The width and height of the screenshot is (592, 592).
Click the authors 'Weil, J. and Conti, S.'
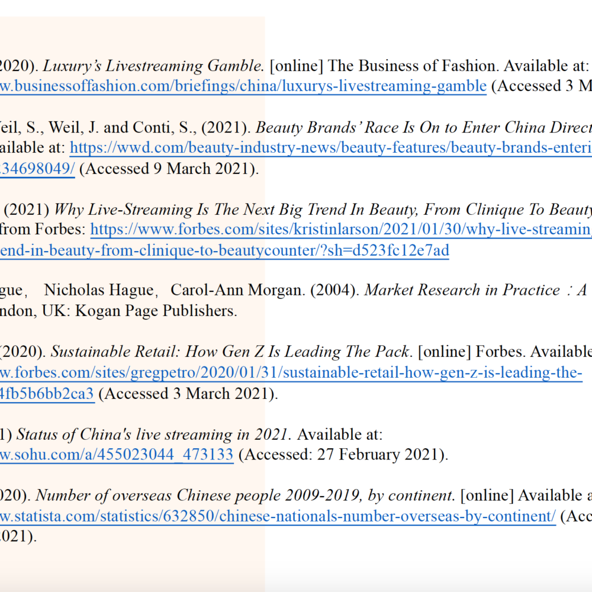tap(121, 128)
